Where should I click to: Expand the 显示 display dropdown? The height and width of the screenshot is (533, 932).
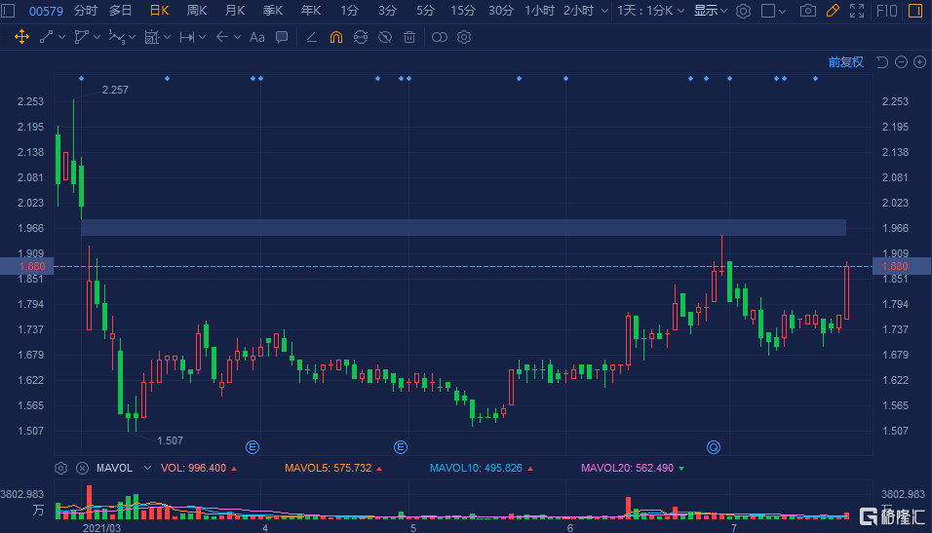[x=710, y=11]
